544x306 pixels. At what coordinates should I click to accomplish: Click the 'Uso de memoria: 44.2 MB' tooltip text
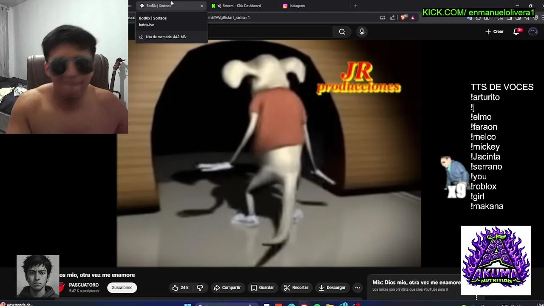(166, 37)
